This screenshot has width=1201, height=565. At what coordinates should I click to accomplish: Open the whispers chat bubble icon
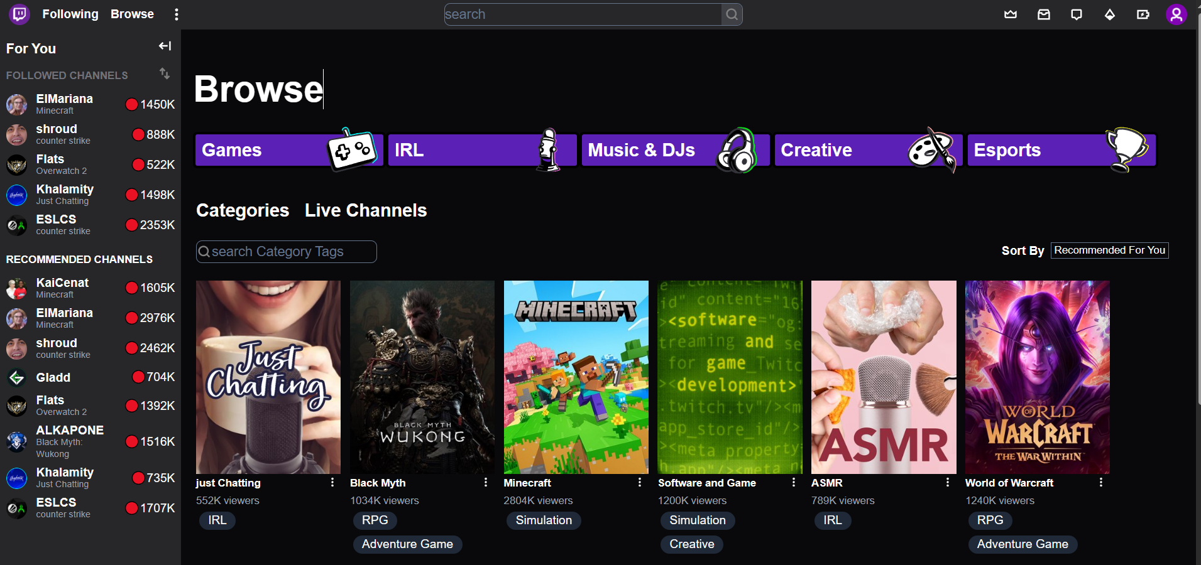pyautogui.click(x=1077, y=14)
